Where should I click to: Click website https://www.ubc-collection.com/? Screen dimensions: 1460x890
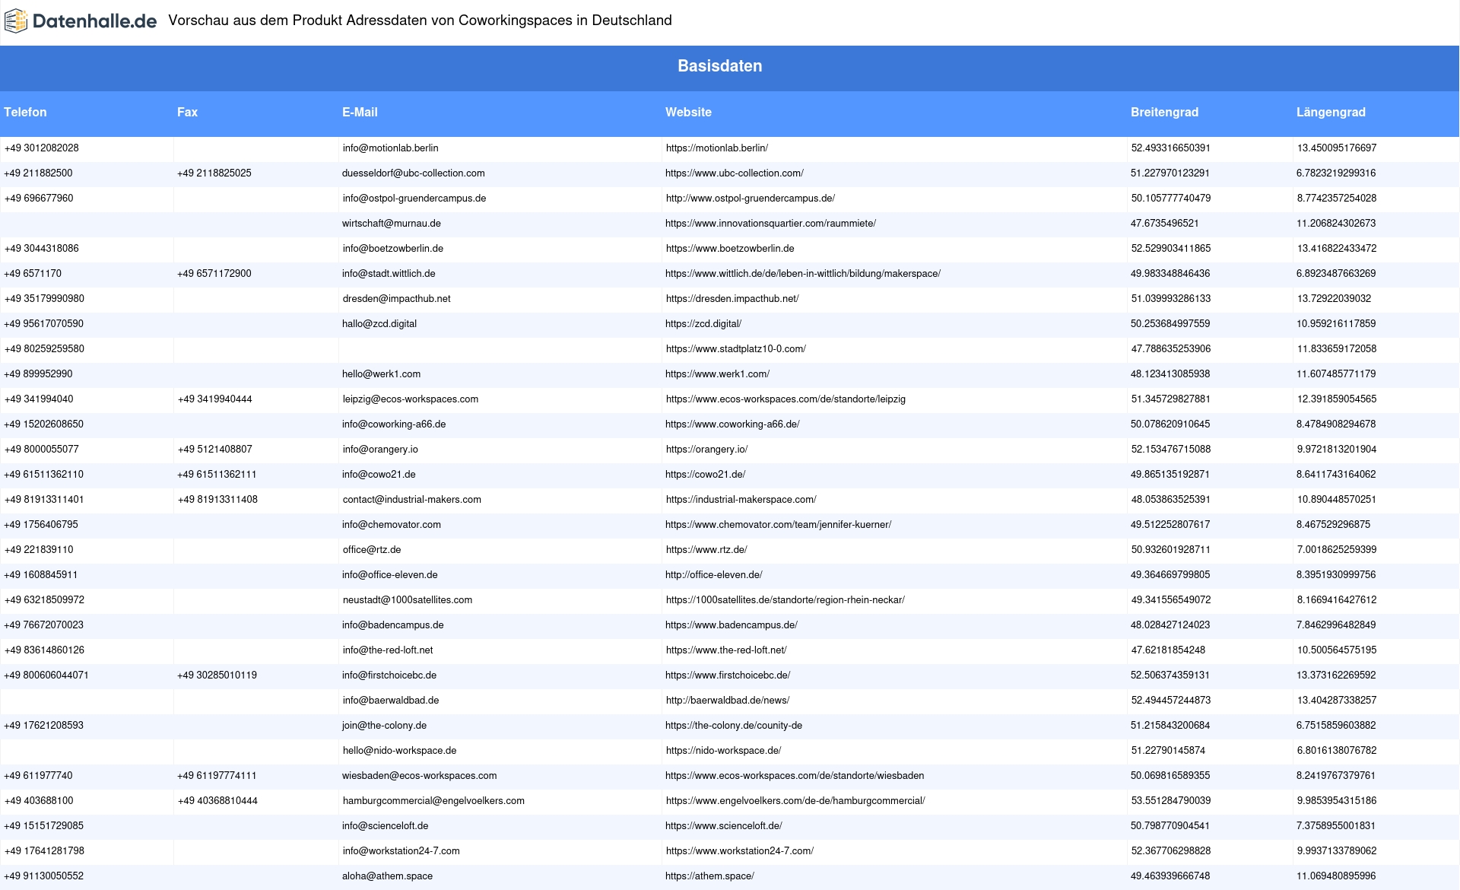pos(735,173)
